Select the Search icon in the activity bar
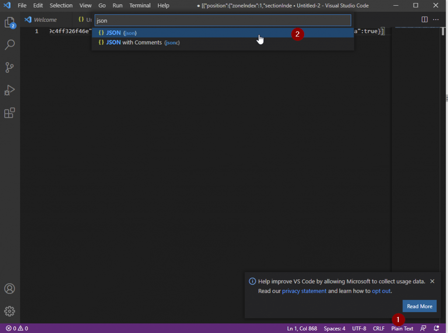Image resolution: width=448 pixels, height=333 pixels. tap(10, 45)
